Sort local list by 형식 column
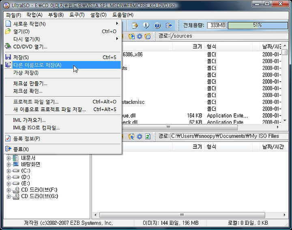The width and height of the screenshot is (292, 230). [228, 147]
